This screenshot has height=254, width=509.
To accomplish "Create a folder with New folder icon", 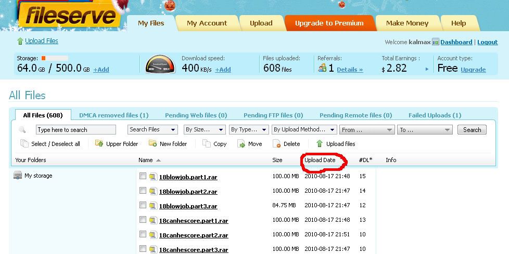I will point(153,144).
